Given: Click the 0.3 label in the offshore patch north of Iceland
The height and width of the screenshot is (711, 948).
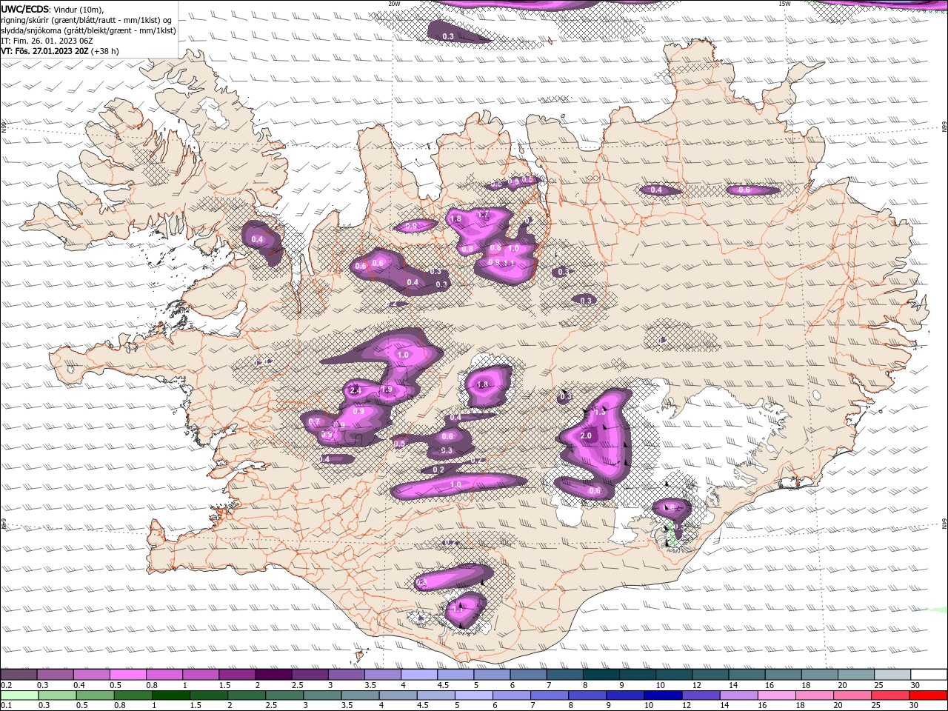Looking at the screenshot, I should tap(448, 36).
